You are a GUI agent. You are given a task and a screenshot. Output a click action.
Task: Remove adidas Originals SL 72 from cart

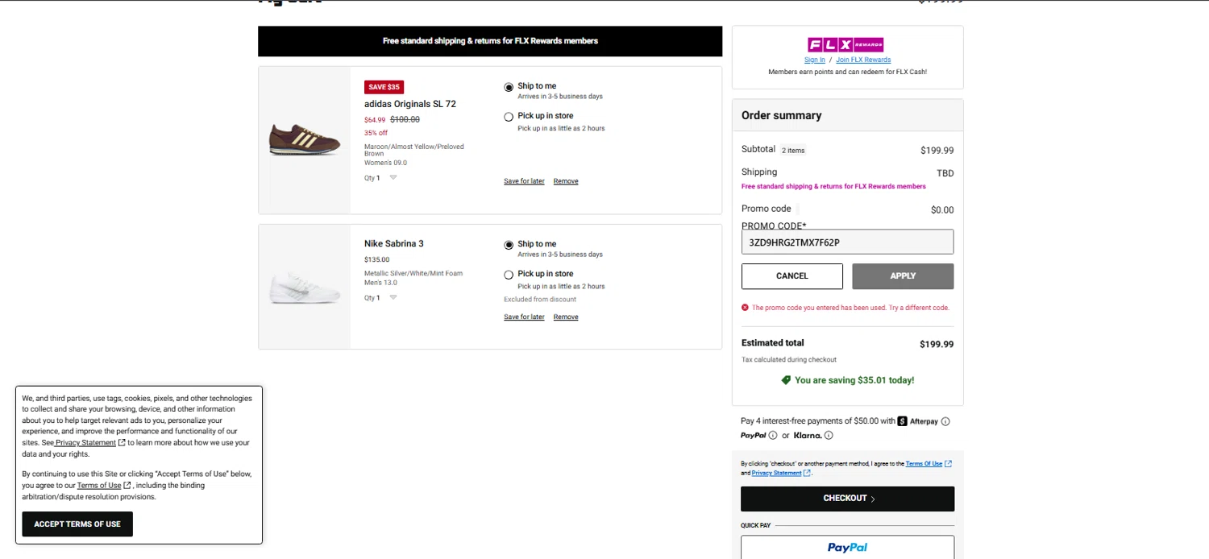[x=566, y=181]
